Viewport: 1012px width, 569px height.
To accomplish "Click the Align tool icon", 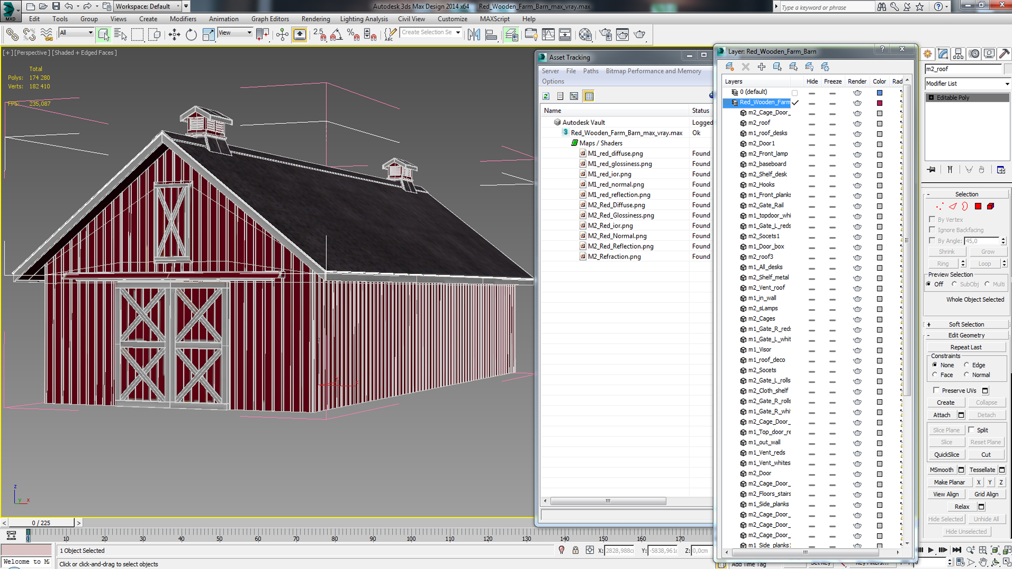I will point(491,35).
